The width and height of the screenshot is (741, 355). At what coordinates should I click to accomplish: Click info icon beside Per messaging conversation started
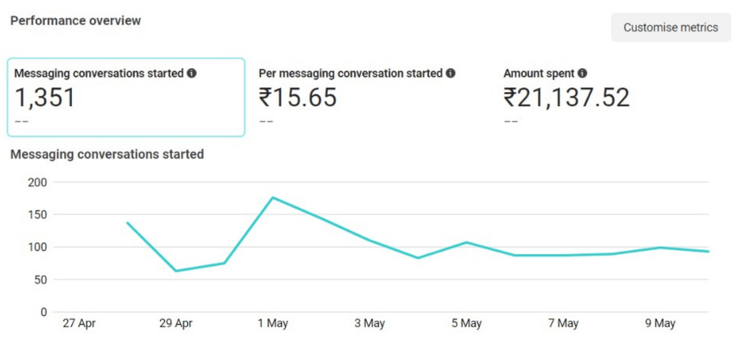coord(451,73)
